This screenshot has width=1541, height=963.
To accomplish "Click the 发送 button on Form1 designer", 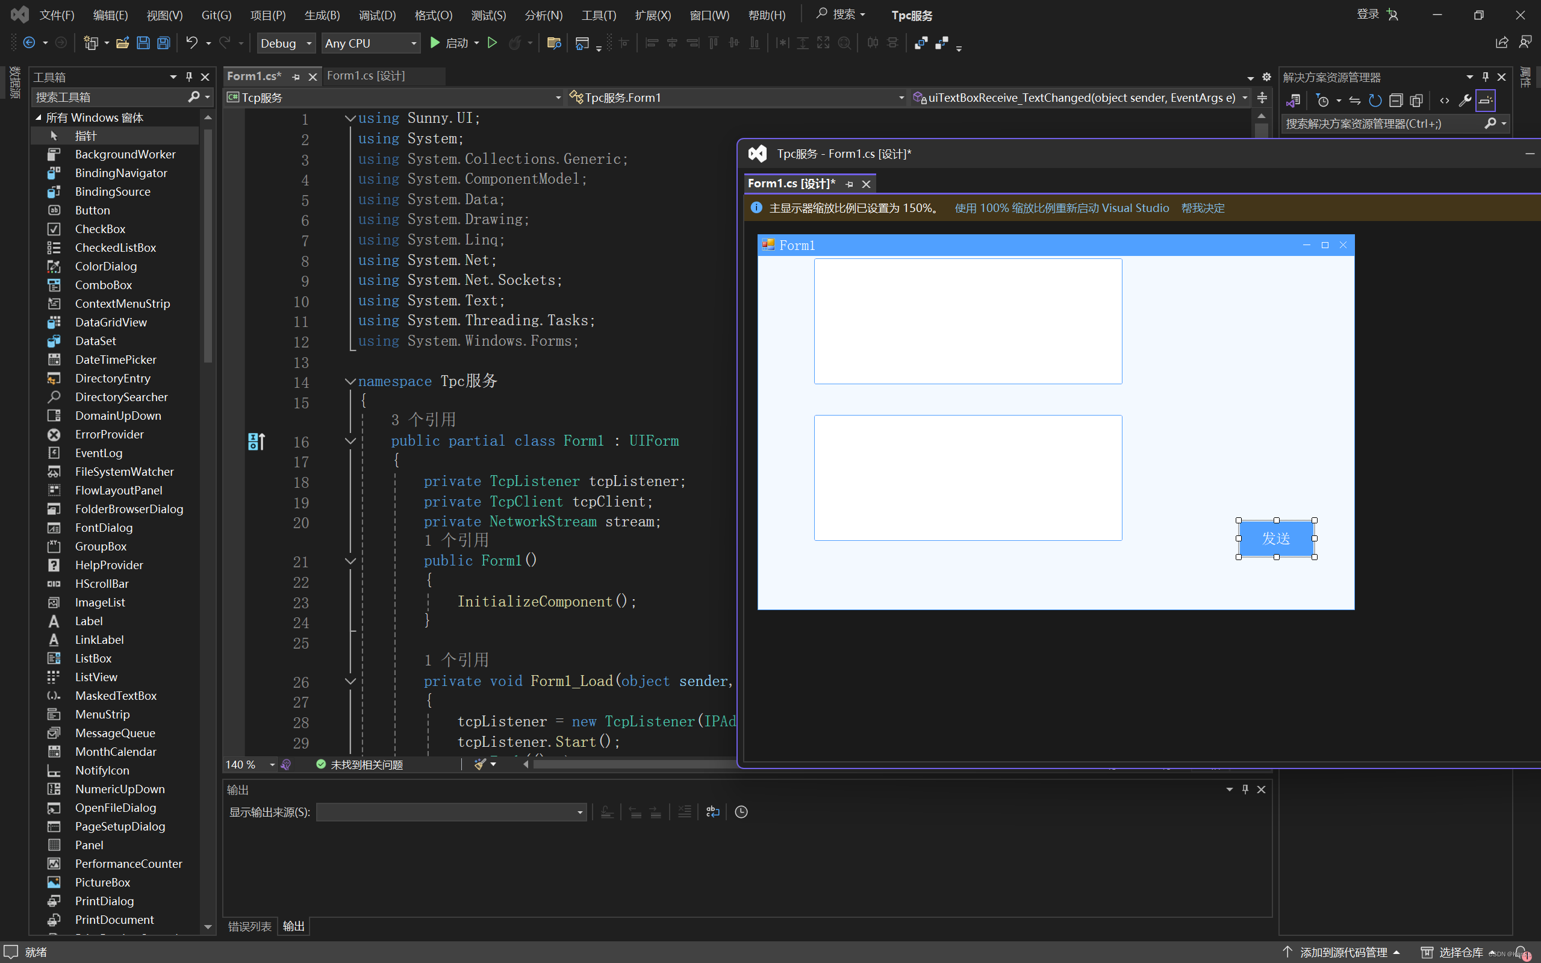I will coord(1276,539).
